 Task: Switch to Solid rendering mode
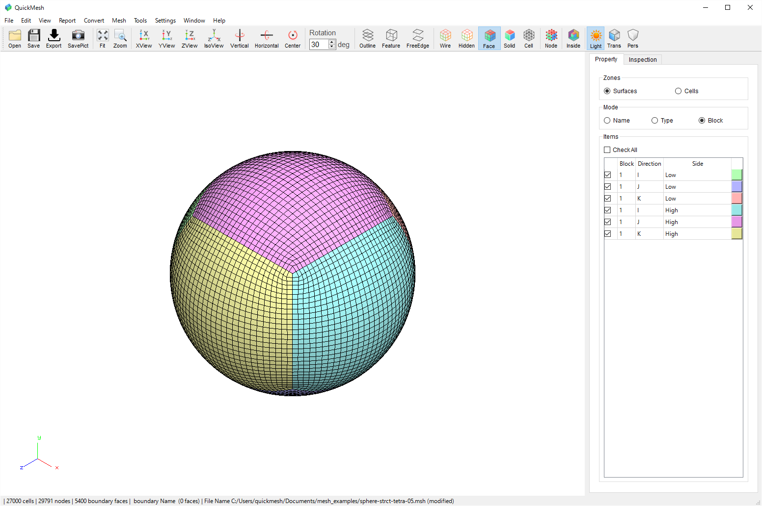tap(510, 38)
